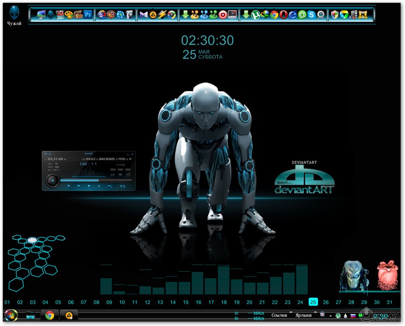Open the AIMP equalizer with EQ button
The height and width of the screenshot is (326, 405).
click(122, 186)
